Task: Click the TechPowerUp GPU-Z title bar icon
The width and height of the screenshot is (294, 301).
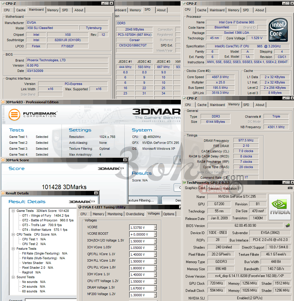Action: (184, 183)
